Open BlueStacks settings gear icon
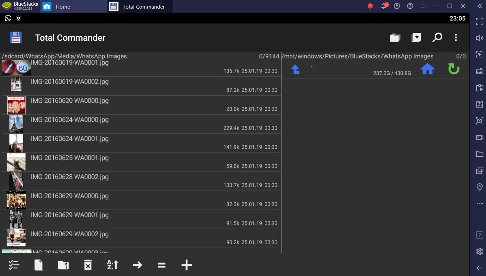The width and height of the screenshot is (486, 276). [x=479, y=252]
